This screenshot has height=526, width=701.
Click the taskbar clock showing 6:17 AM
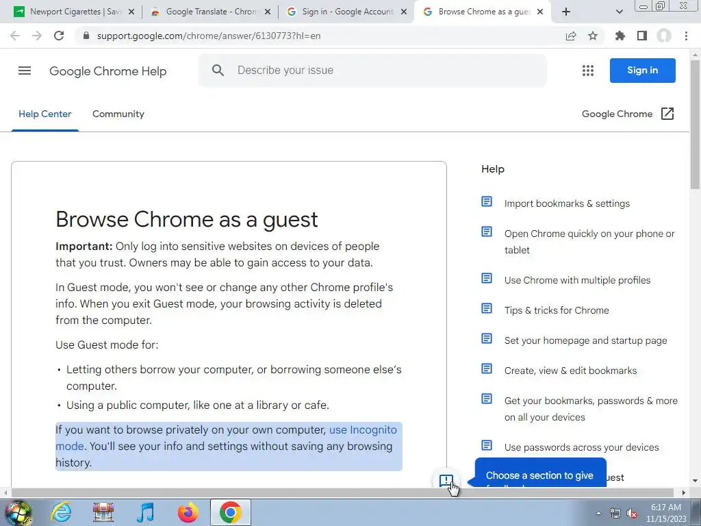[x=665, y=513]
